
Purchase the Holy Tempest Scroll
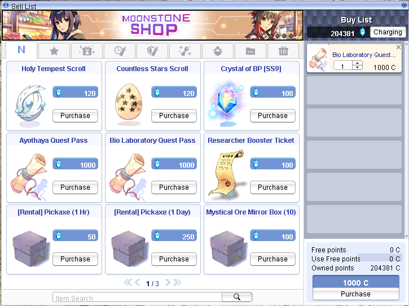tap(75, 116)
